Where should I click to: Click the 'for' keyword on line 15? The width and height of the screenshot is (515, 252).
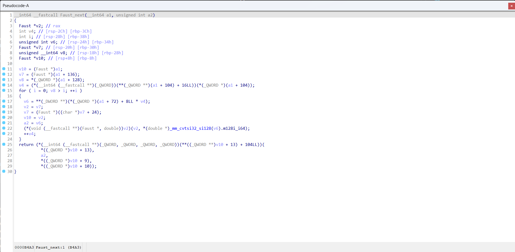[22, 91]
